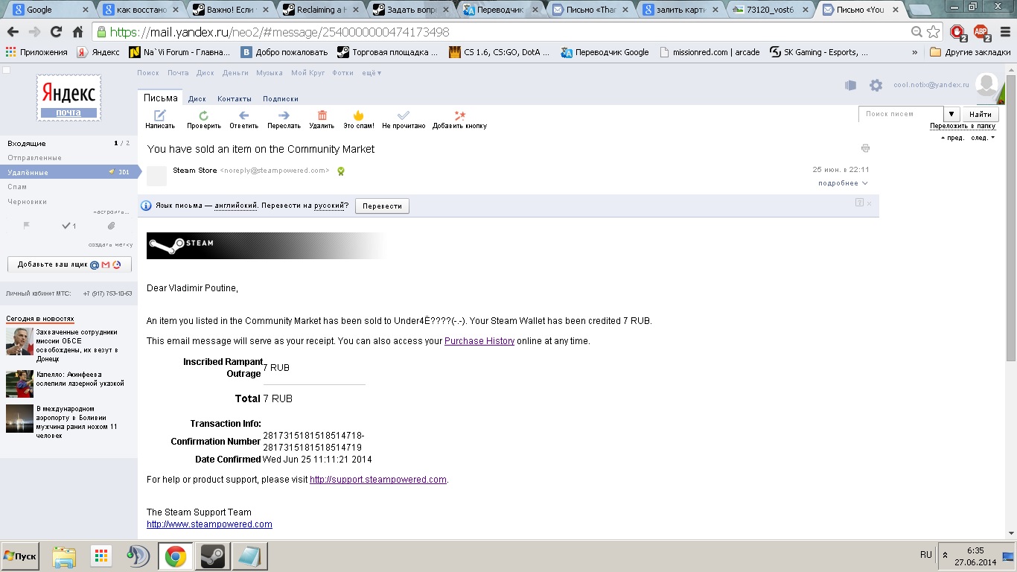1017x572 pixels.
Task: Open the Chrome menu hamburger icon
Action: [x=1005, y=32]
